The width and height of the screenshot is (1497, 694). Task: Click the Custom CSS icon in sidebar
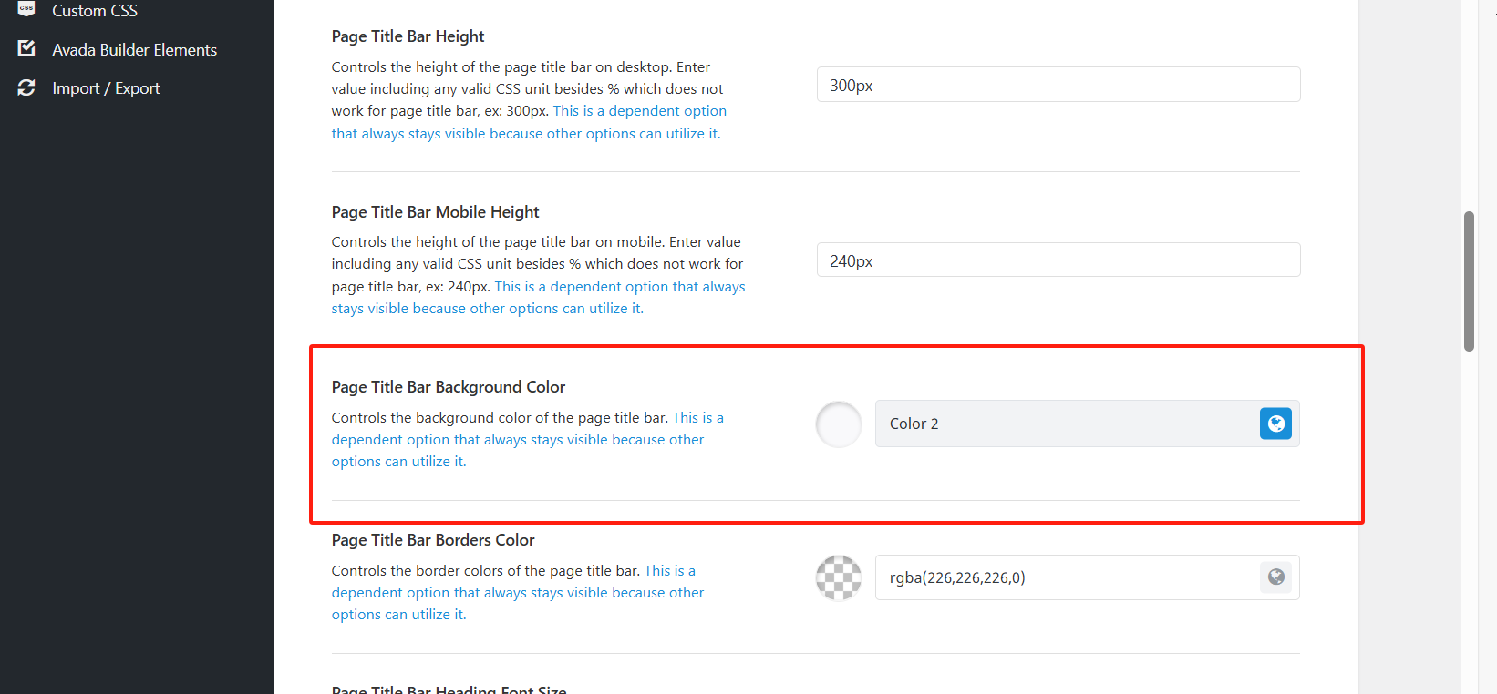pyautogui.click(x=26, y=8)
